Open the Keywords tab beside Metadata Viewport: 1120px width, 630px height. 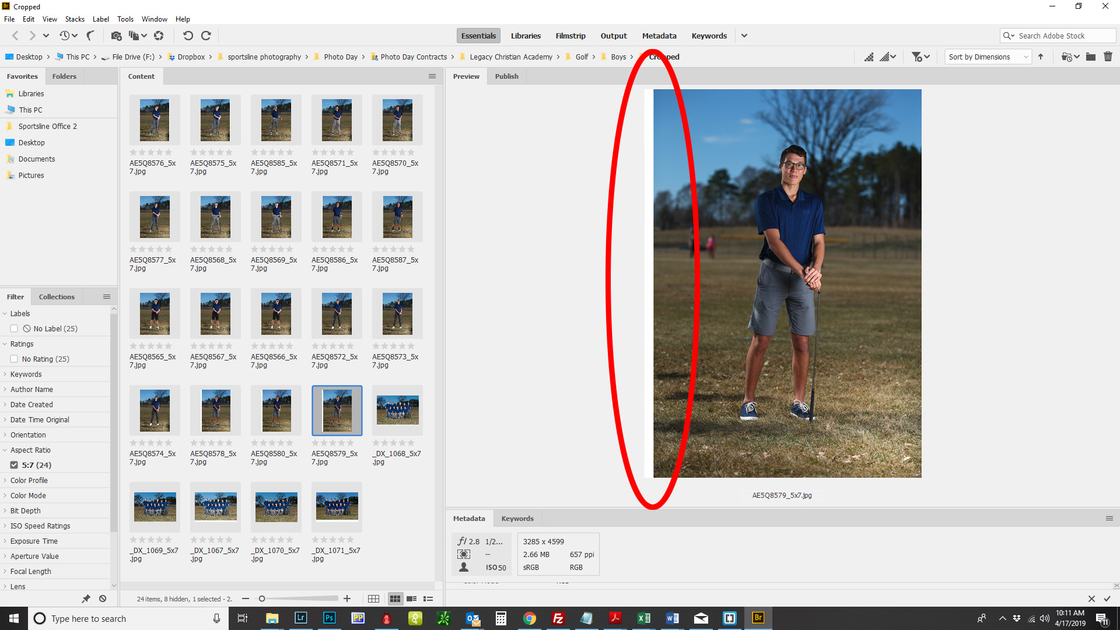(x=517, y=519)
